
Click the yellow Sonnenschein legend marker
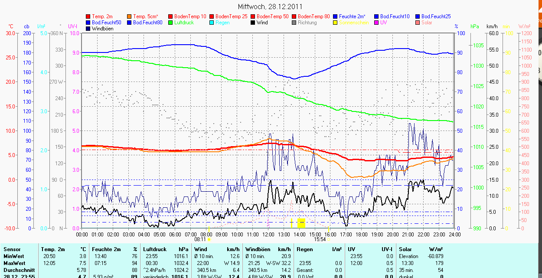335,23
